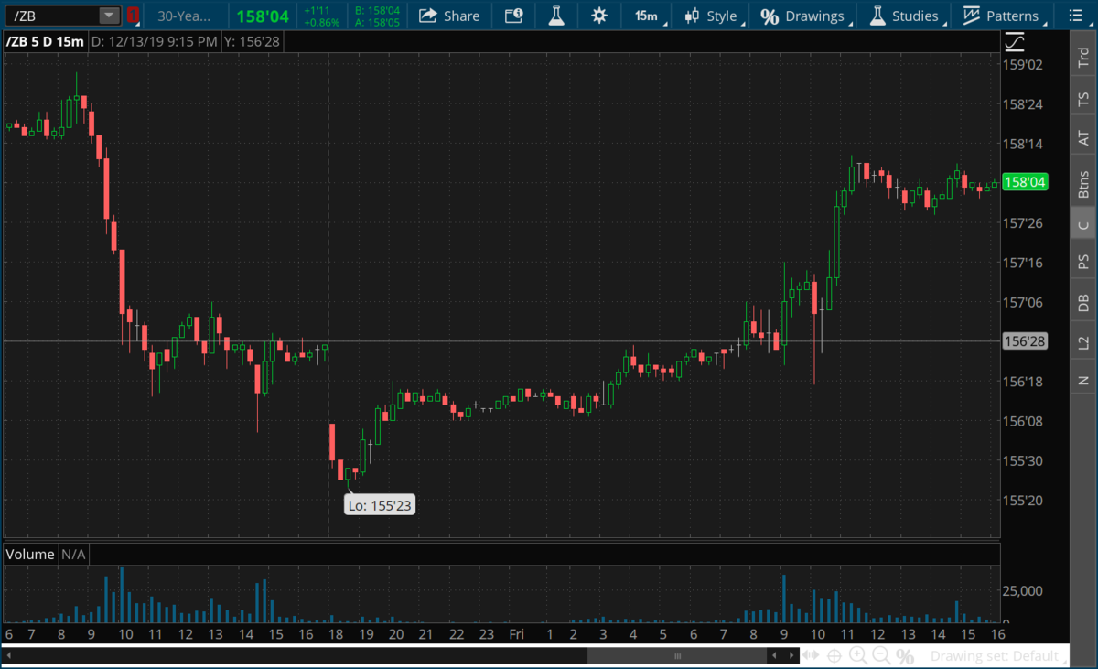
Task: Click the N/A volume value label
Action: (73, 554)
